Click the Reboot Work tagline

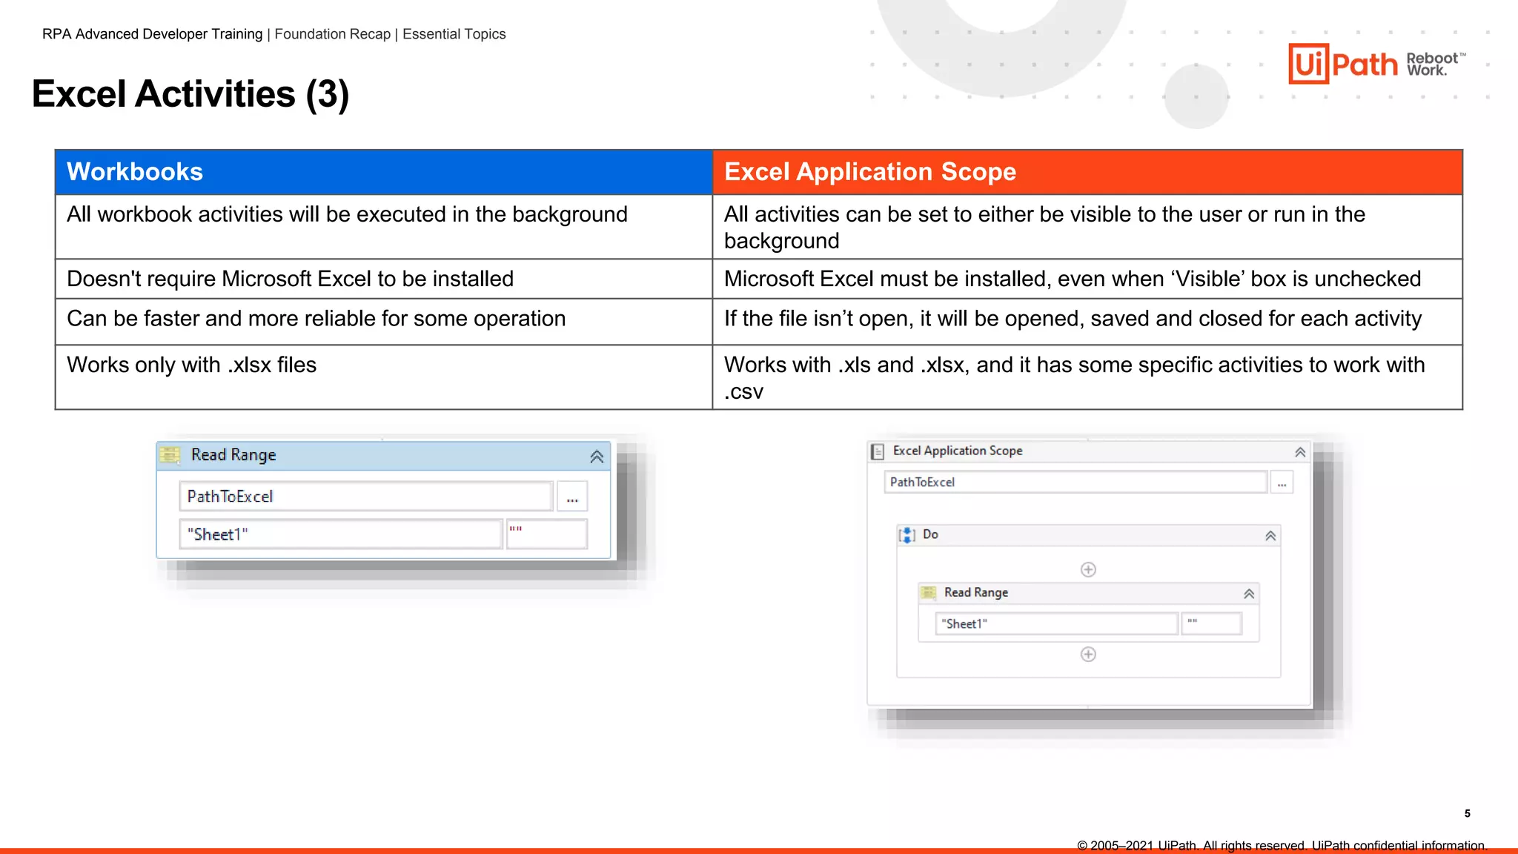click(1436, 64)
